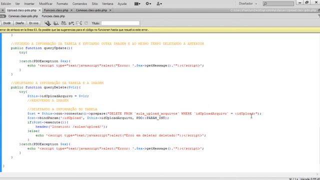Click the search field in menu bar
320x180 pixels.
[278, 3]
